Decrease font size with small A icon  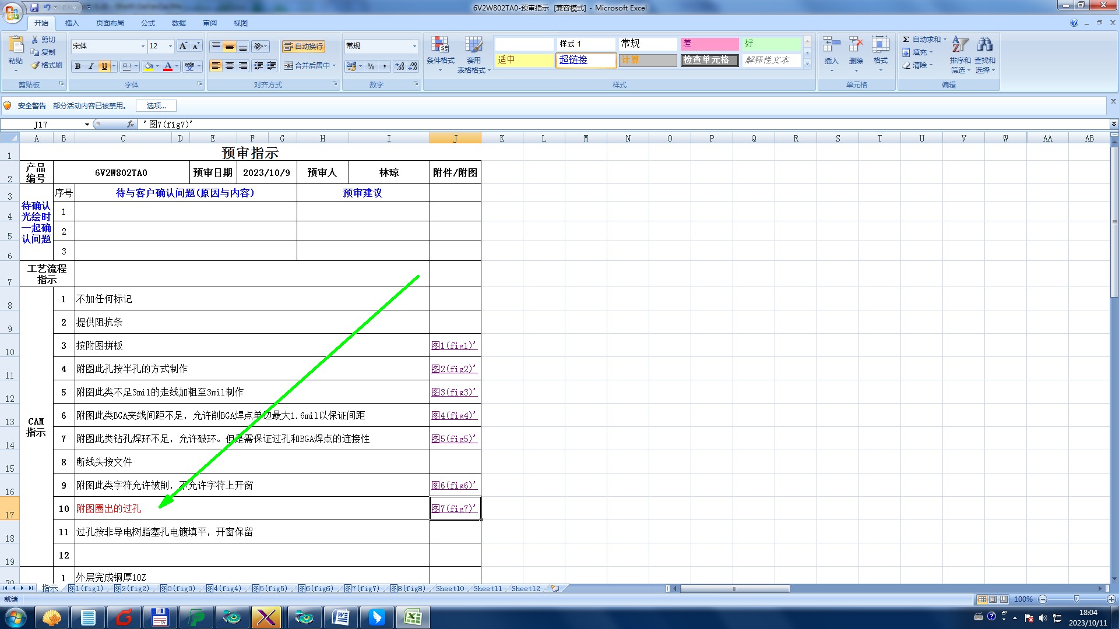[196, 46]
